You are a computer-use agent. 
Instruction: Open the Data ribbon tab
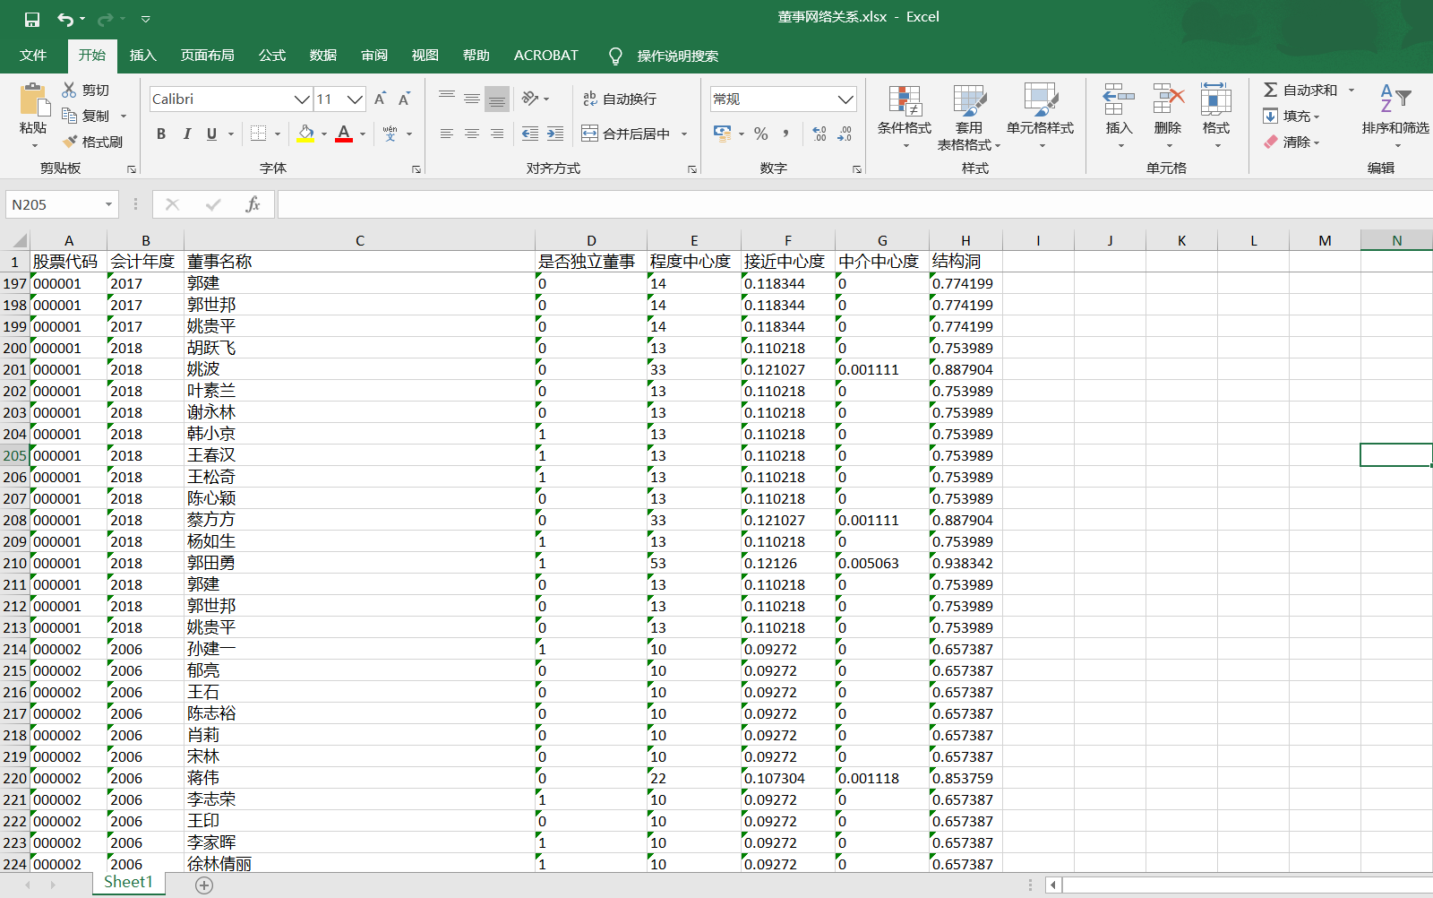pyautogui.click(x=322, y=56)
